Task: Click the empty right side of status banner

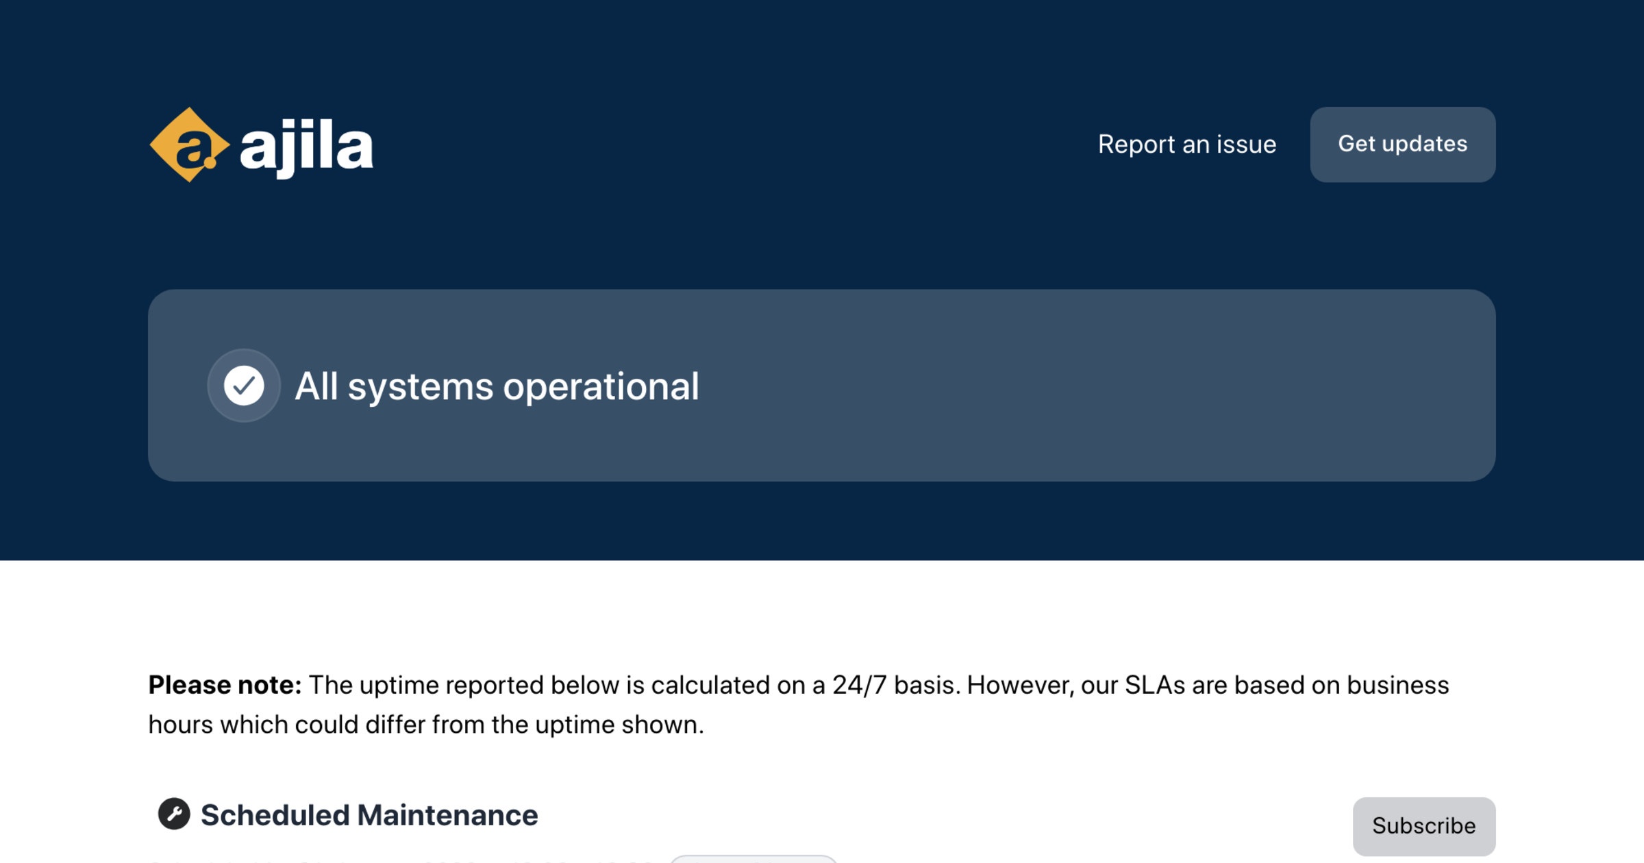Action: click(x=1164, y=386)
